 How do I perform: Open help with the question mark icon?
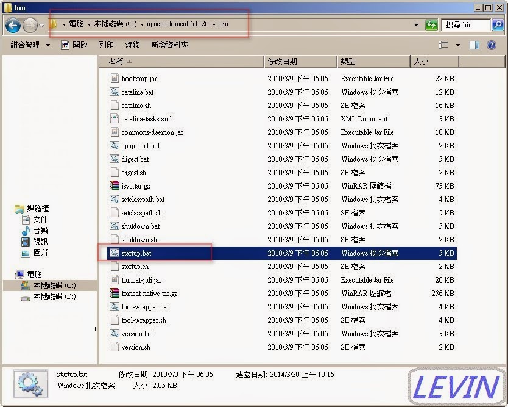492,45
